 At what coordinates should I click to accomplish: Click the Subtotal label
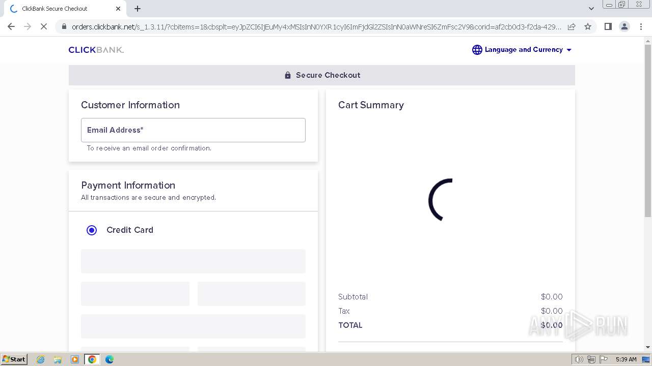353,297
